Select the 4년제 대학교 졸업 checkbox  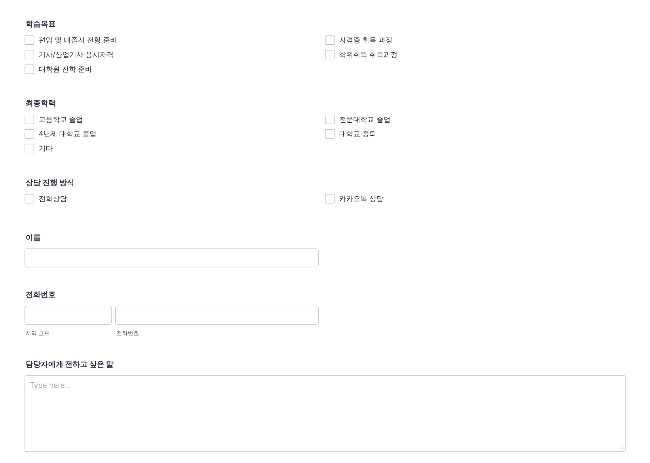pyautogui.click(x=29, y=134)
